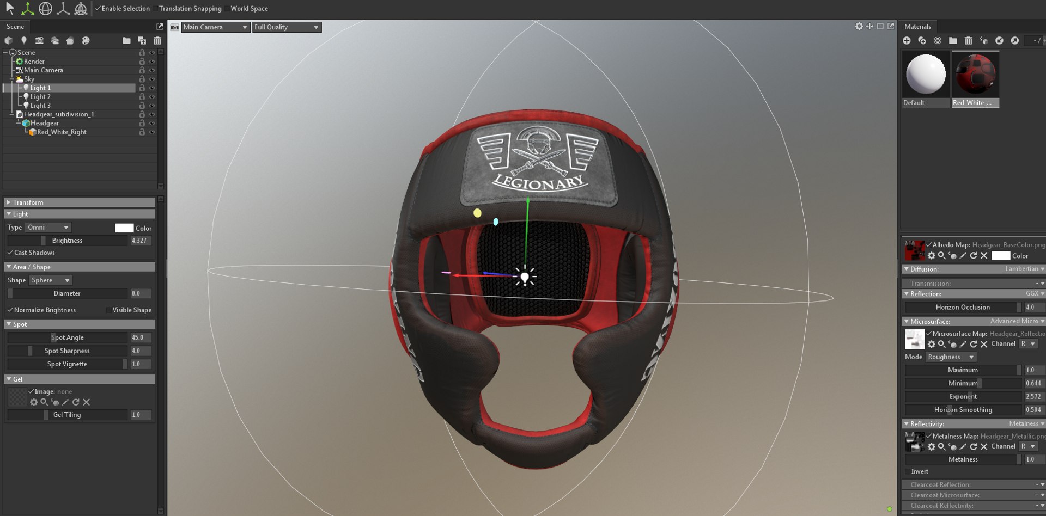Duplicate the selected material
Screen dimensions: 1046x516
tap(922, 40)
